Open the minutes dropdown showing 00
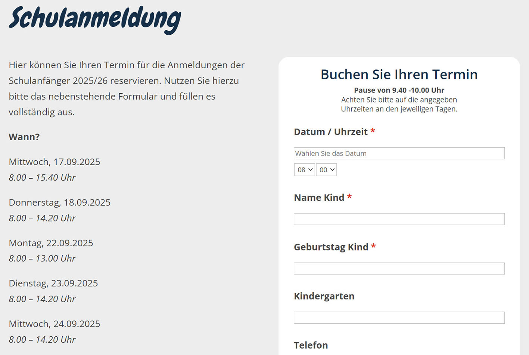529x355 pixels. [x=326, y=170]
